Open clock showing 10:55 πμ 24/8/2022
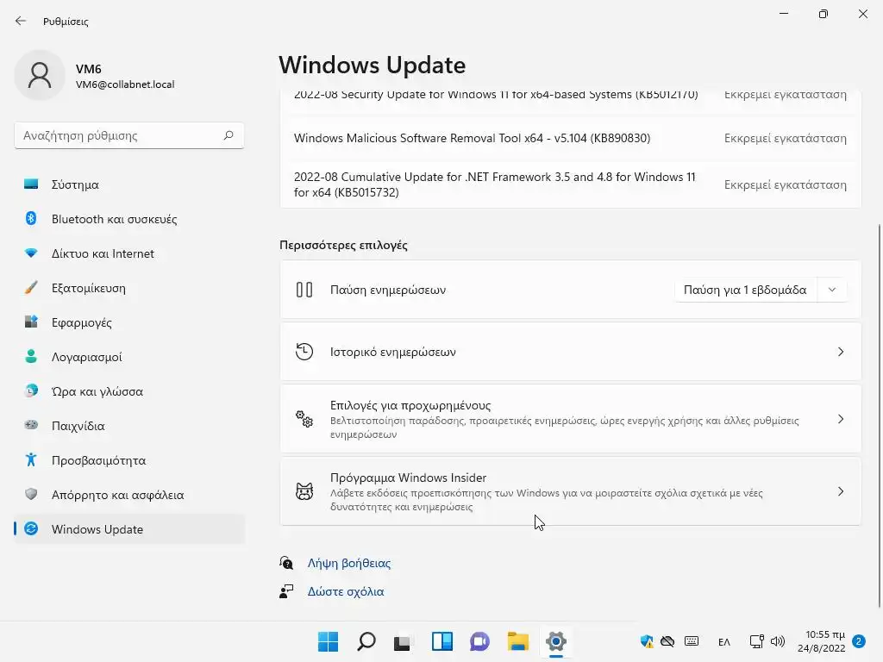 tap(822, 641)
